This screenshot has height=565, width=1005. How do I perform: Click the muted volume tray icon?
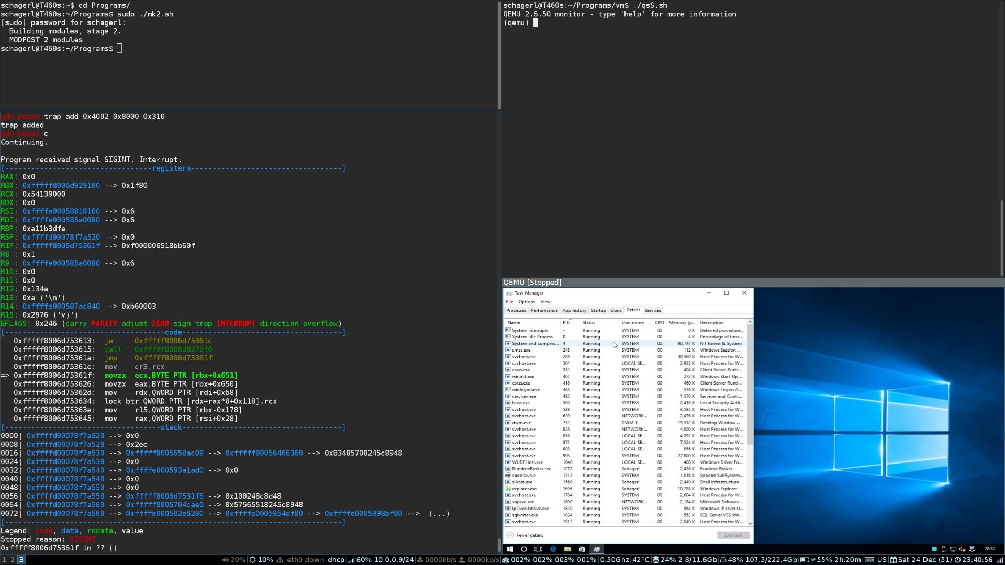pyautogui.click(x=962, y=549)
